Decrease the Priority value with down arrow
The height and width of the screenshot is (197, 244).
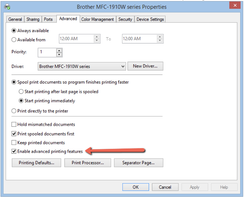click(x=59, y=55)
